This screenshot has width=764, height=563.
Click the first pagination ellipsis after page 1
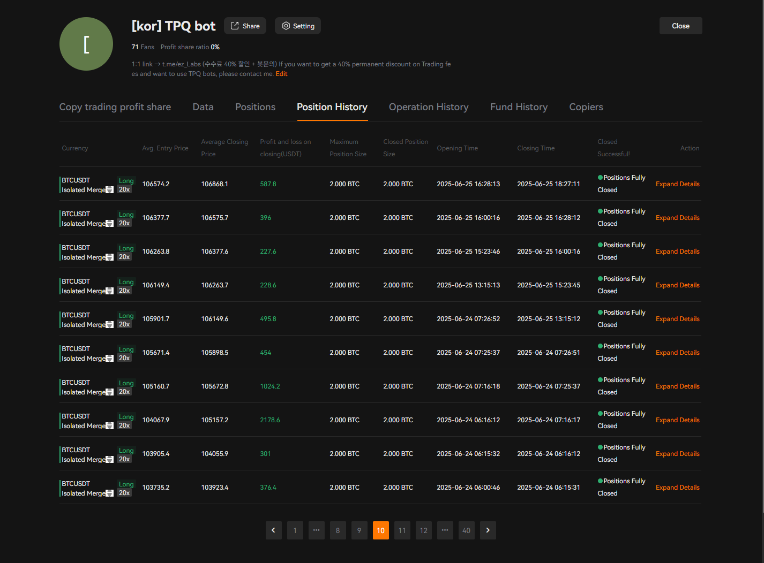tap(316, 530)
